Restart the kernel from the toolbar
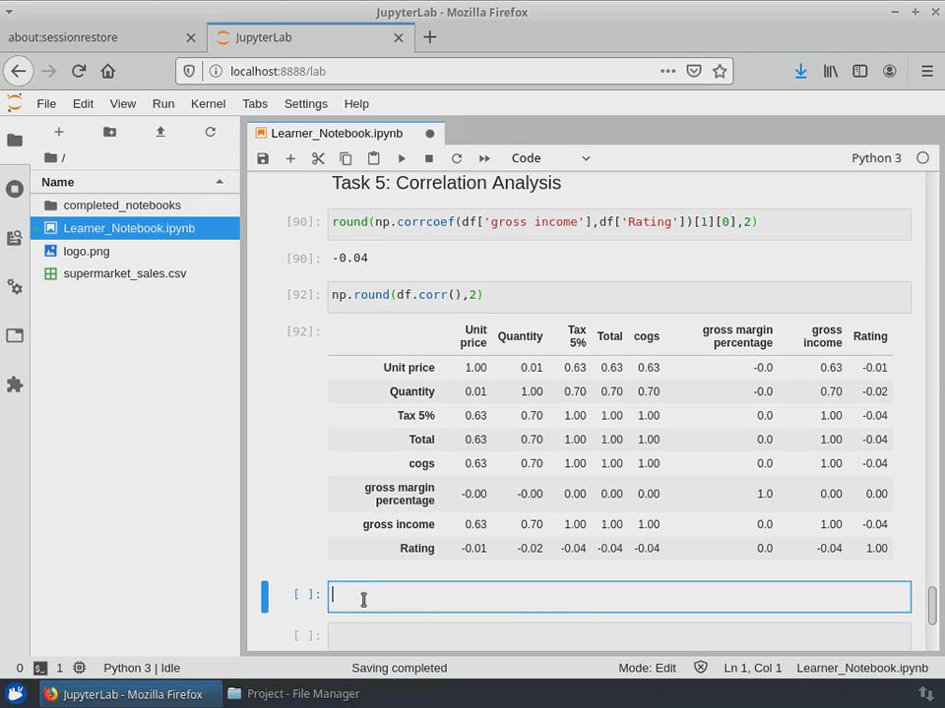The height and width of the screenshot is (708, 945). click(457, 158)
